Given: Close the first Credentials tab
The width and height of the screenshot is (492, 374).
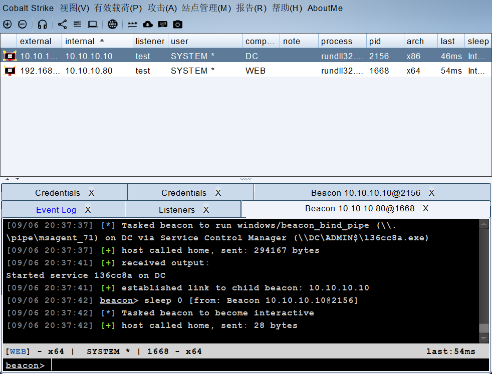Looking at the screenshot, I should click(91, 193).
